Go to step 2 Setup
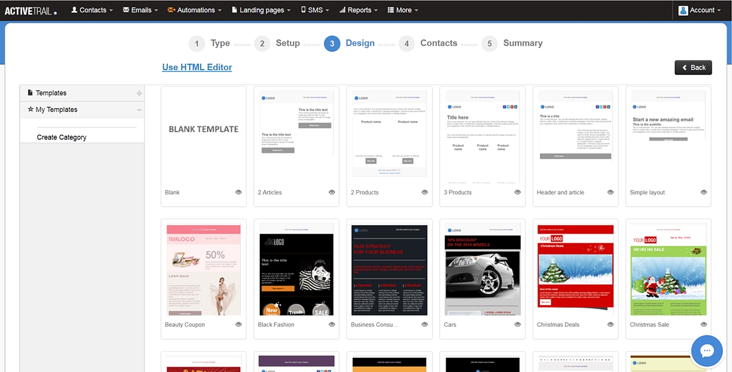 pos(277,43)
